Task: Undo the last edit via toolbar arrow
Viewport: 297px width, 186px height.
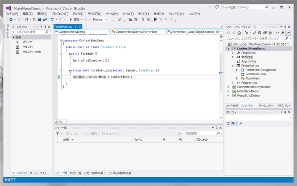Action: click(52, 19)
